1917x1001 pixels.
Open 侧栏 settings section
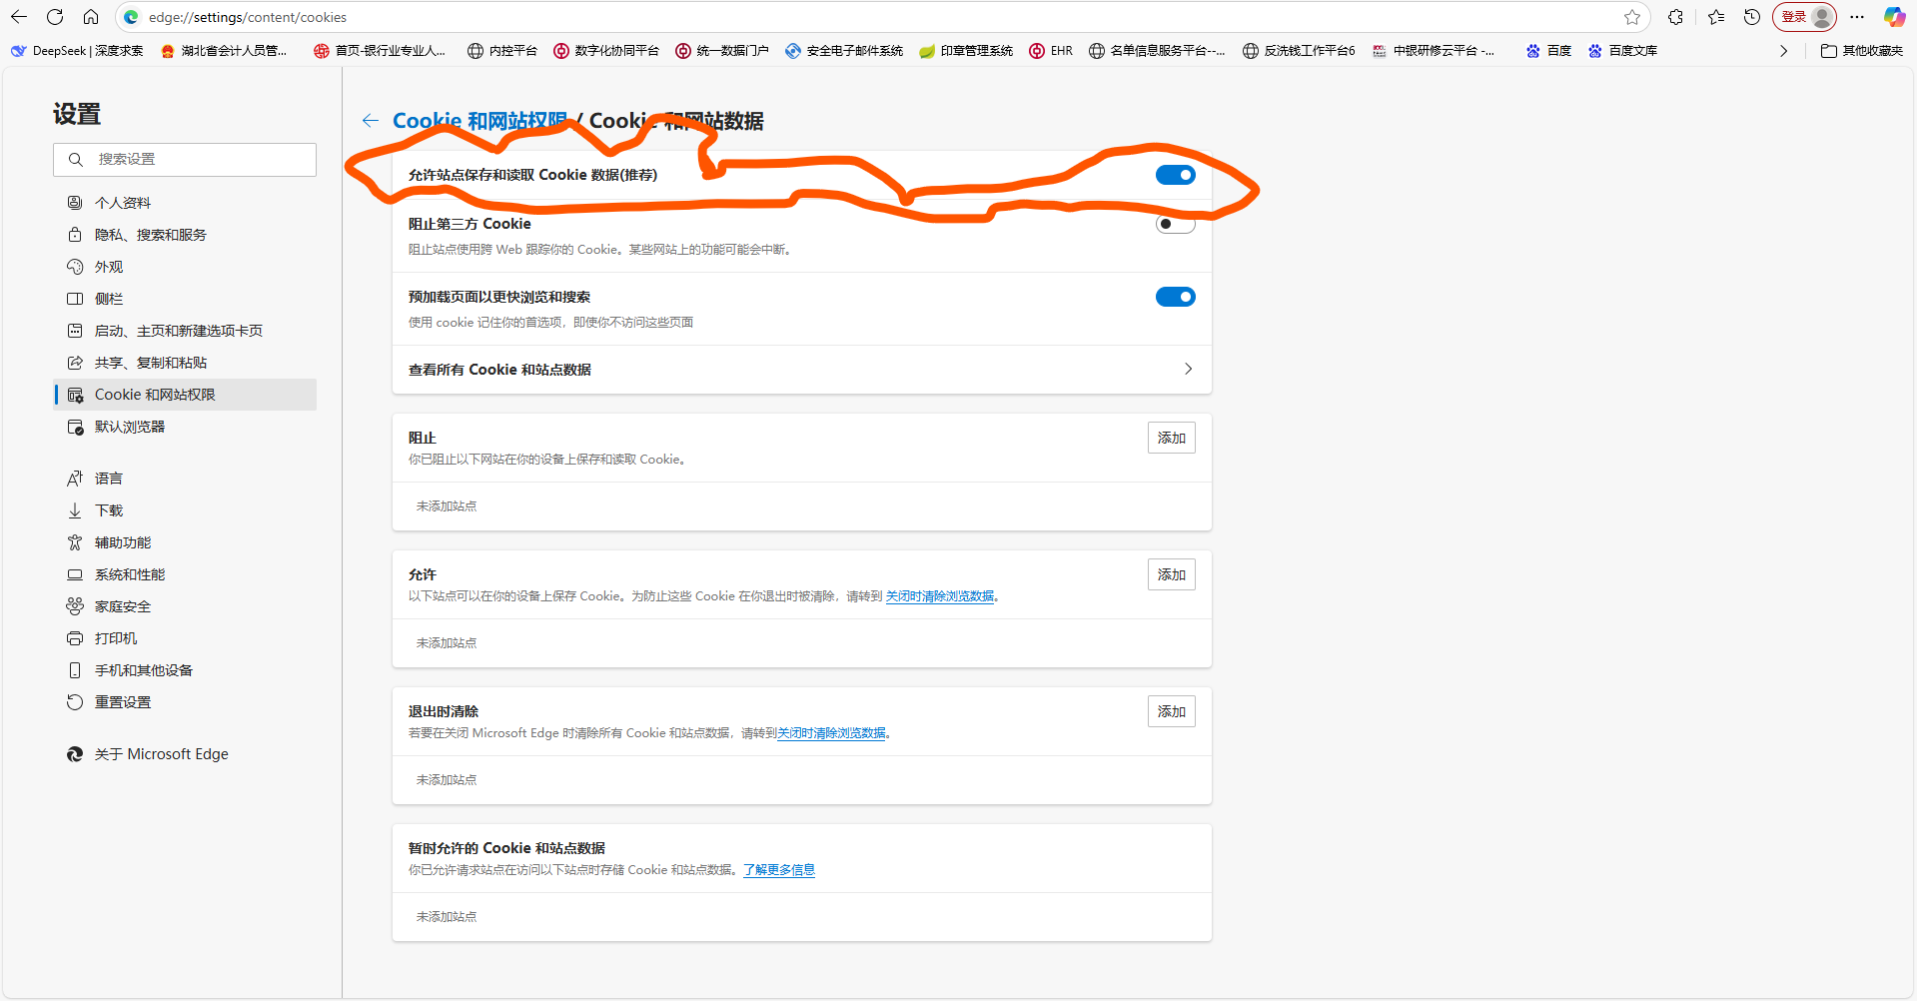pos(185,299)
